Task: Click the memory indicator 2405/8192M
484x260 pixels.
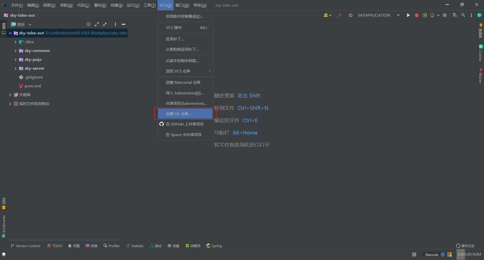Action: (x=469, y=254)
